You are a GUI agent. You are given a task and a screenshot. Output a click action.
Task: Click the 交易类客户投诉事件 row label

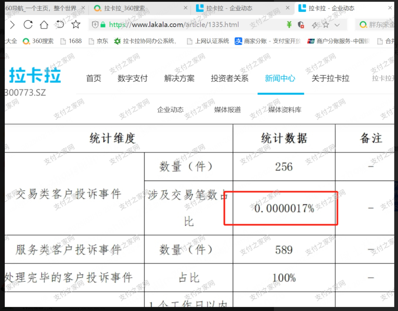click(69, 194)
